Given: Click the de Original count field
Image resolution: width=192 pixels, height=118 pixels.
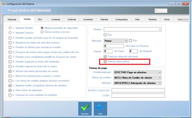Looking at the screenshot, I should click(133, 51).
